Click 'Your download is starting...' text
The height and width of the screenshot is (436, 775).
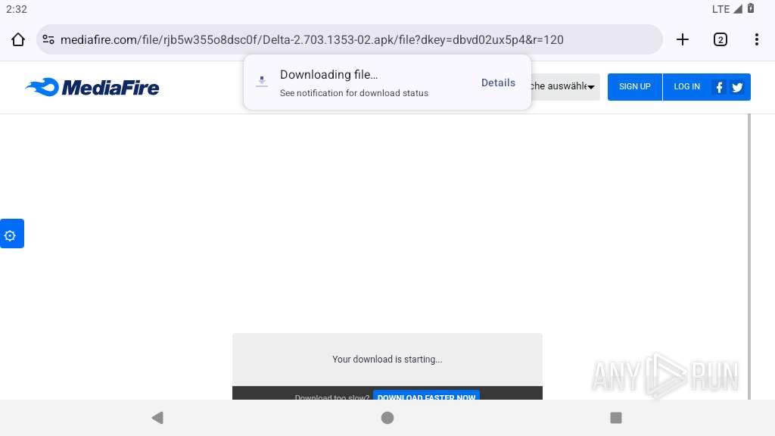(387, 360)
